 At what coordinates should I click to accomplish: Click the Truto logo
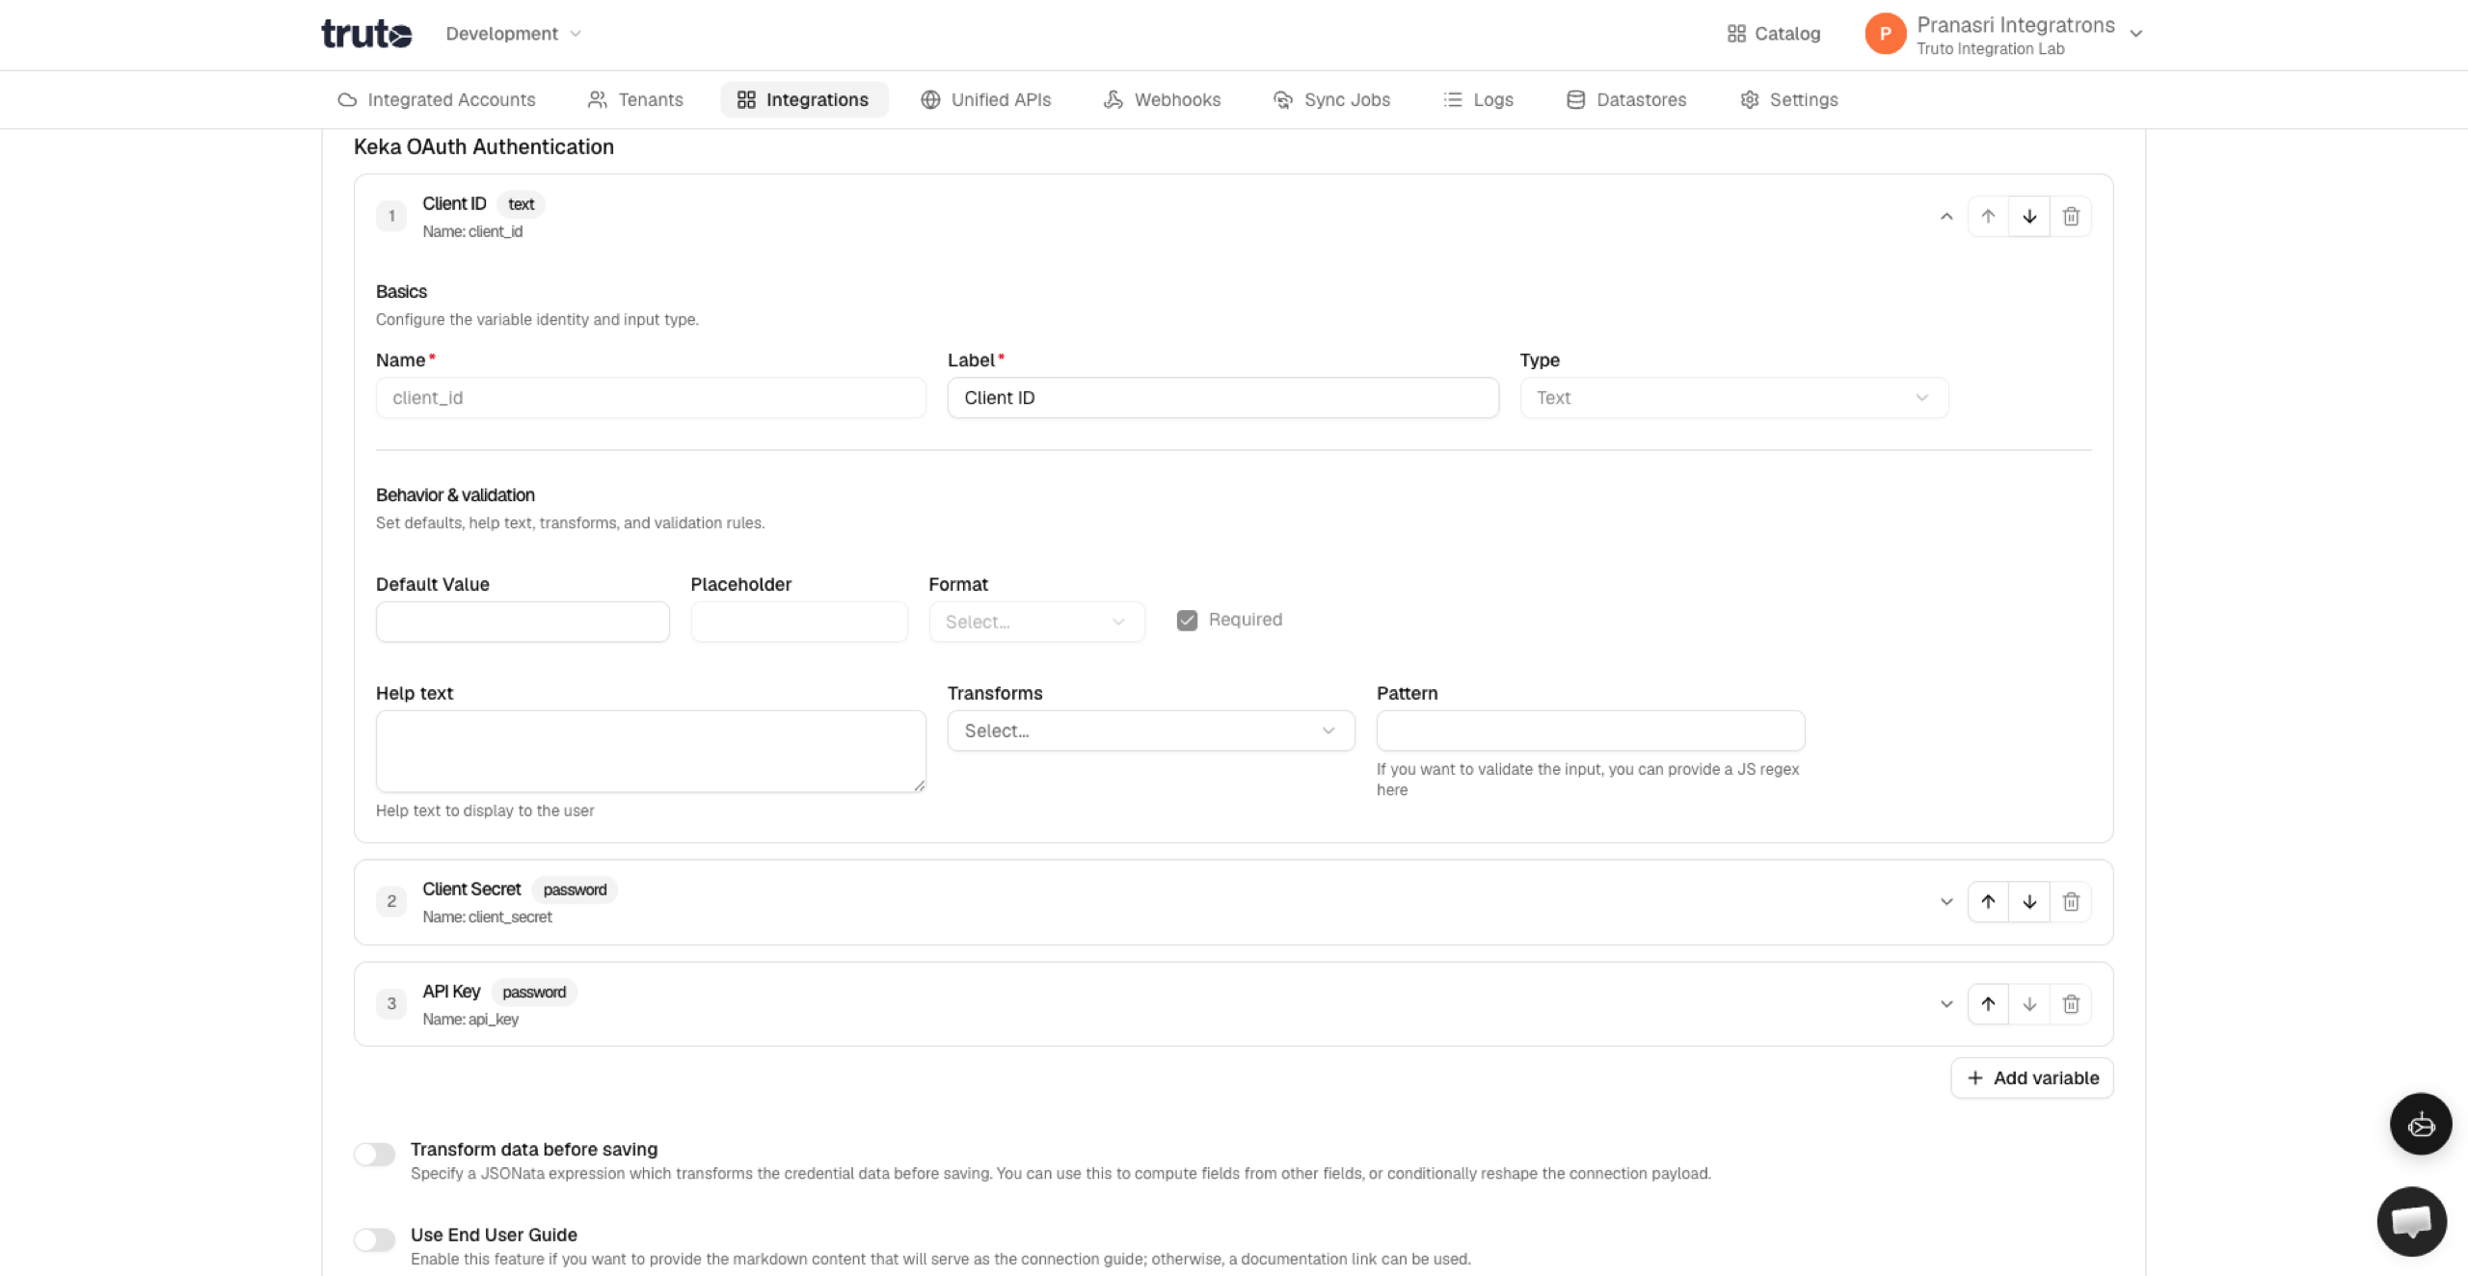366,34
